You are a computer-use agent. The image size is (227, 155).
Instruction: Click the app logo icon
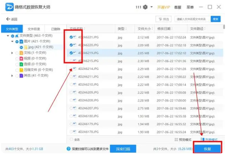10,7
